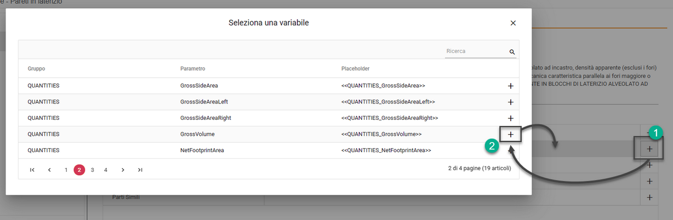Select current page 2 in pagination

(x=79, y=170)
